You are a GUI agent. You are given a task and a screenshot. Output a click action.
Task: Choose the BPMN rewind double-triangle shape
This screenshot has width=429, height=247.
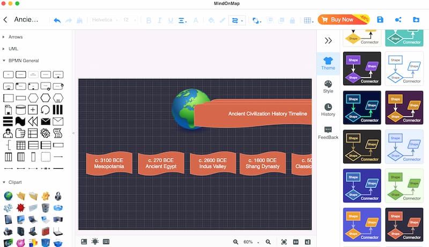coord(33,121)
